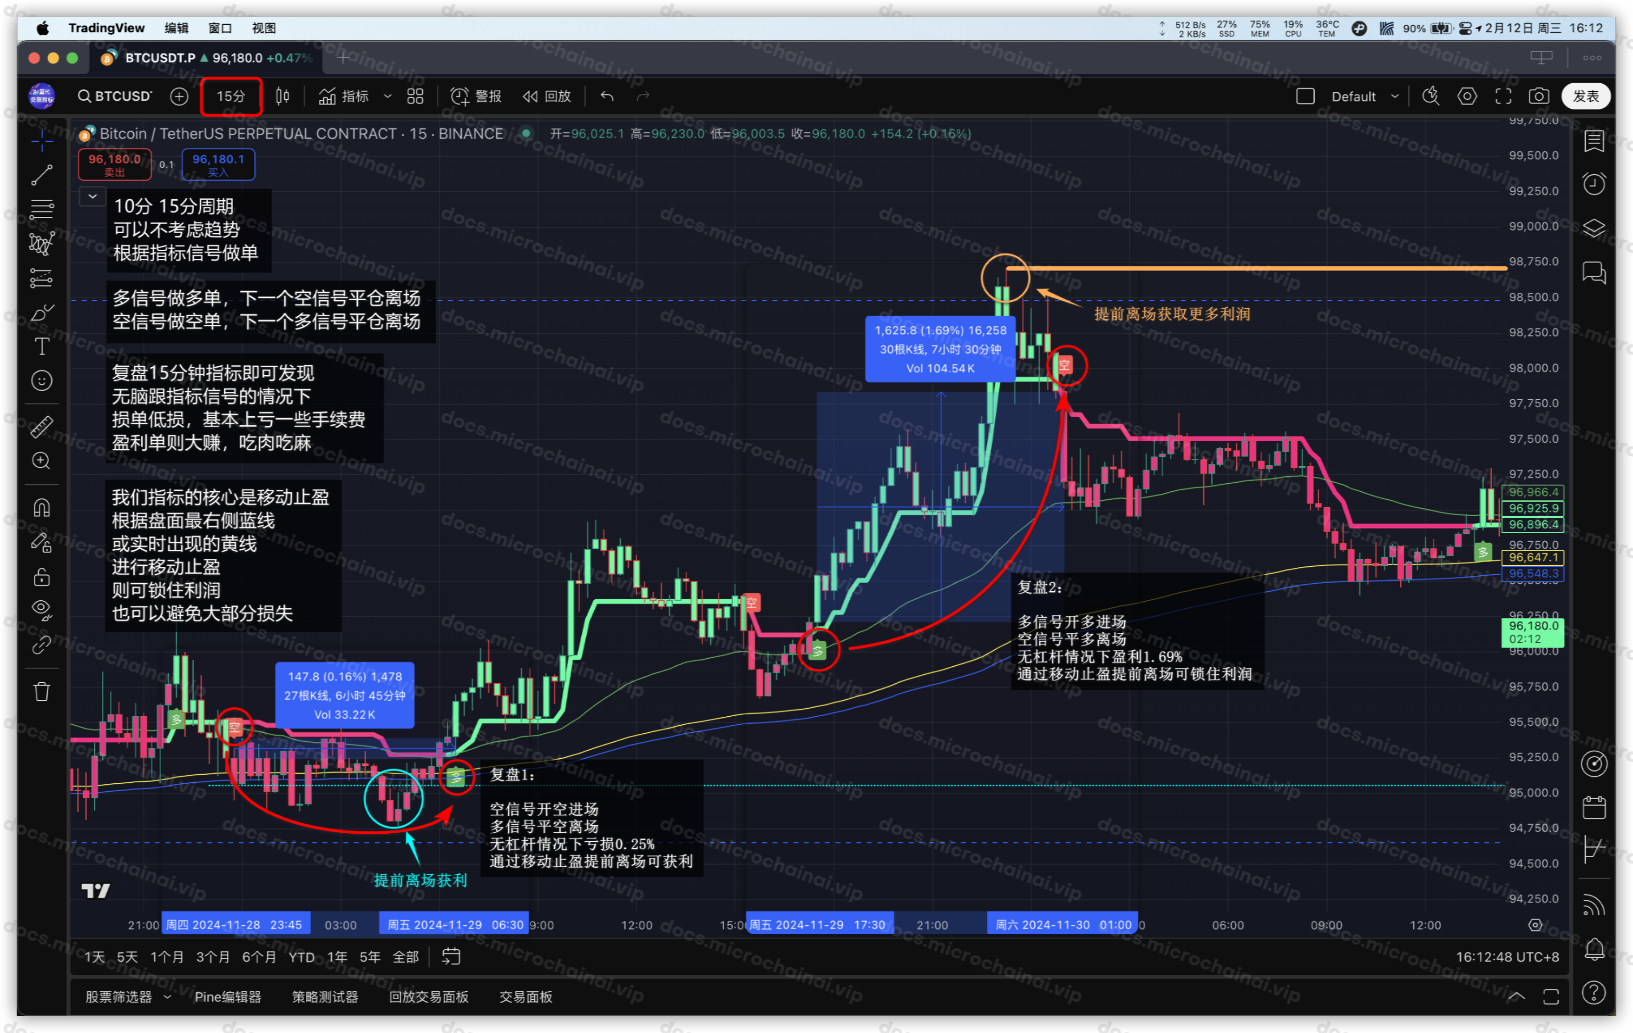Open the chat panel

point(1594,273)
